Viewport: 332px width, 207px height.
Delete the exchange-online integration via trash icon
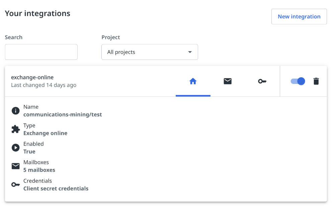[x=316, y=81]
